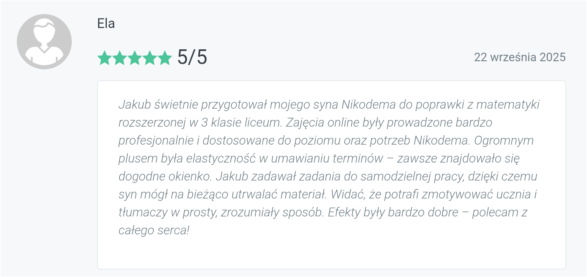Click the "5/5" rating score
Viewport: 587px width, 277px height.
[x=192, y=57]
